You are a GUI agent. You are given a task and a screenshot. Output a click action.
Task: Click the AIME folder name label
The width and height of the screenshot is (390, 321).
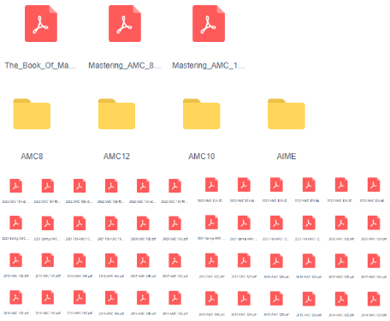[x=287, y=157]
